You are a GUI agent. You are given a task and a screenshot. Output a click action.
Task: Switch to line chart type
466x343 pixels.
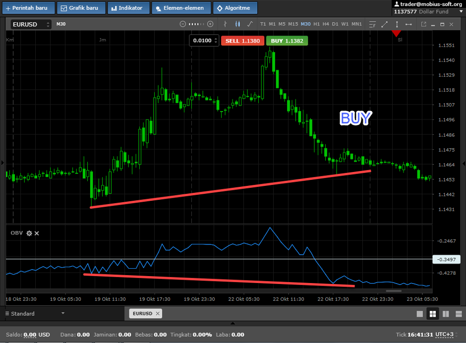point(249,24)
